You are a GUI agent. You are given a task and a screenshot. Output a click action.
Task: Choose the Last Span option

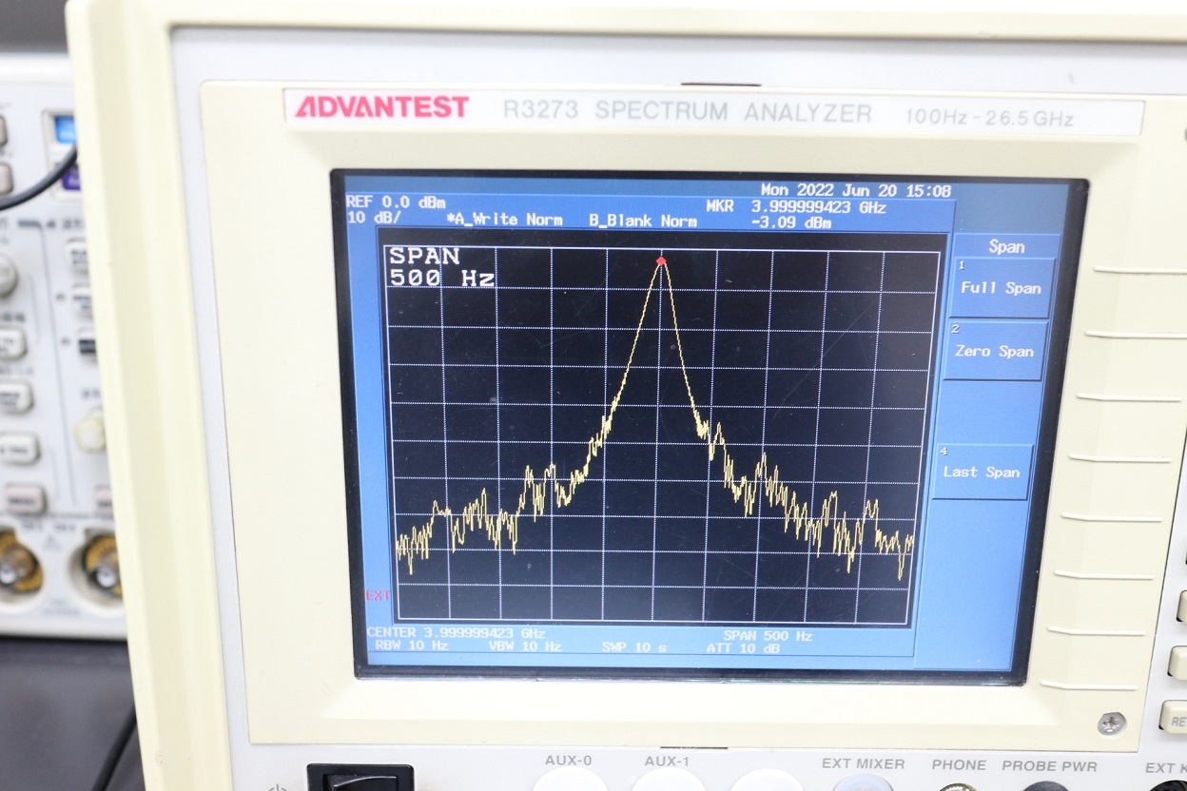point(982,472)
